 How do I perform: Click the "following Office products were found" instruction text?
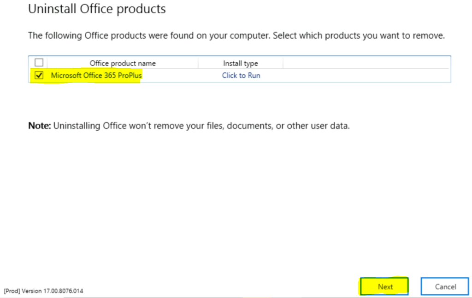(x=236, y=35)
